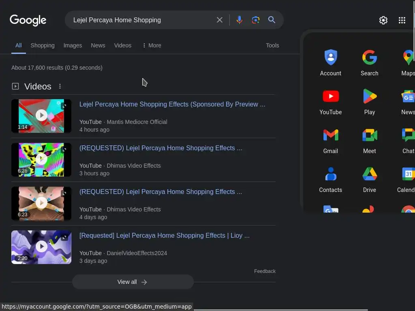Focus the search input field
This screenshot has height=311, width=415.
(143, 20)
